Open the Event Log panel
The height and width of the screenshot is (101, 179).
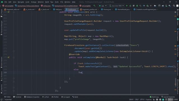tap(154, 97)
